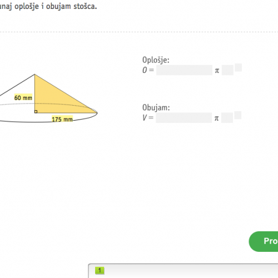This screenshot has height=278, width=278.
Task: Click the 60 mm height label
Action: coord(23,98)
